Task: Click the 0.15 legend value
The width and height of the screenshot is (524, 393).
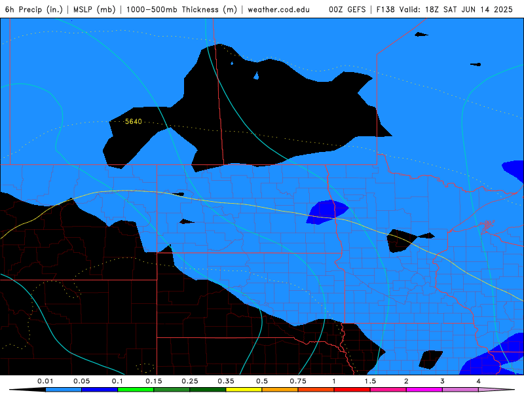Action: 154,381
